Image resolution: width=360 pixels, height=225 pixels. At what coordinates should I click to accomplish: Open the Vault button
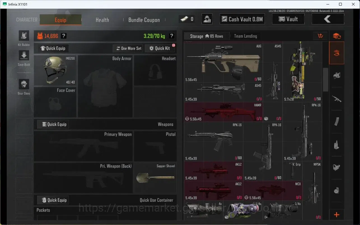tap(288, 19)
